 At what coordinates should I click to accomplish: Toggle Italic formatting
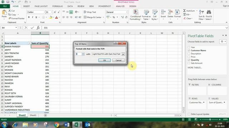33,17
